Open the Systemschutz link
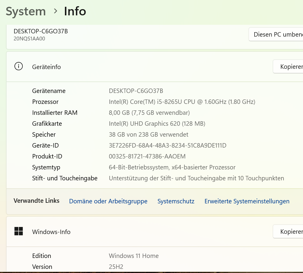The image size is (303, 273). pyautogui.click(x=176, y=201)
